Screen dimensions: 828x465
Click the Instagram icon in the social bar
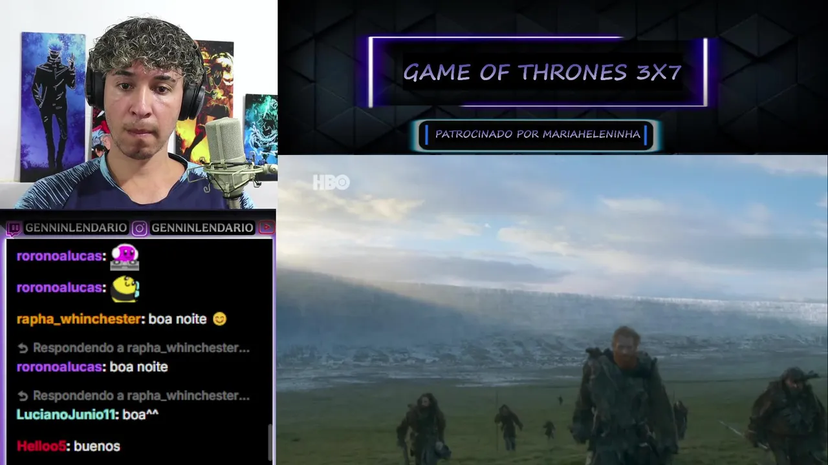point(140,228)
